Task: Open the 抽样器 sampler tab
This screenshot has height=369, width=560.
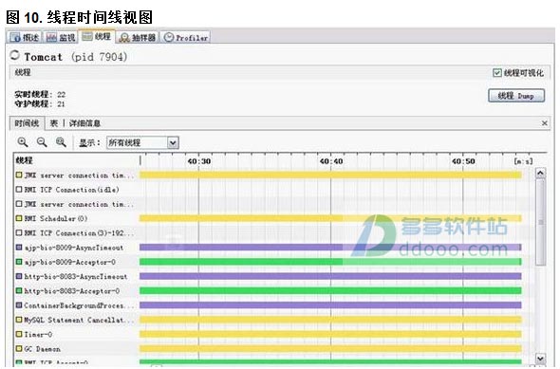Action: coord(138,38)
